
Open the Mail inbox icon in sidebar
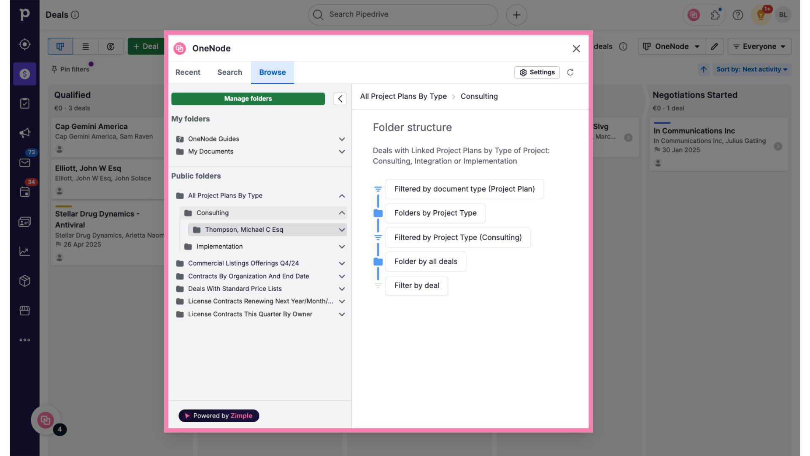(x=24, y=163)
